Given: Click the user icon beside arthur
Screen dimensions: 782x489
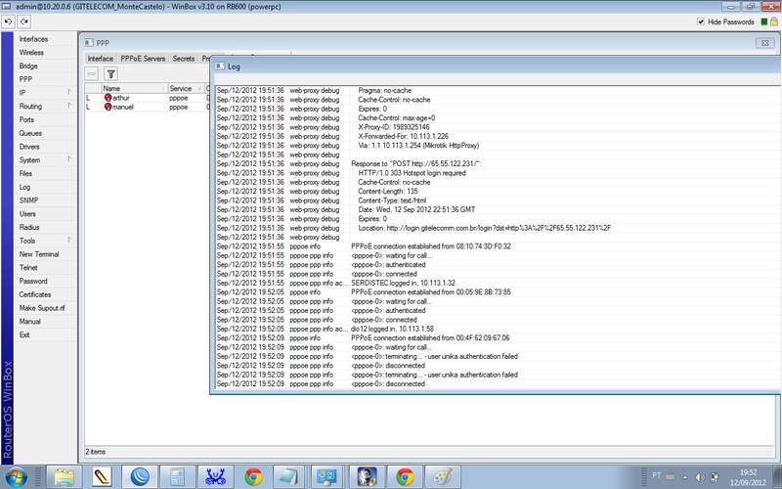Looking at the screenshot, I should pyautogui.click(x=108, y=98).
